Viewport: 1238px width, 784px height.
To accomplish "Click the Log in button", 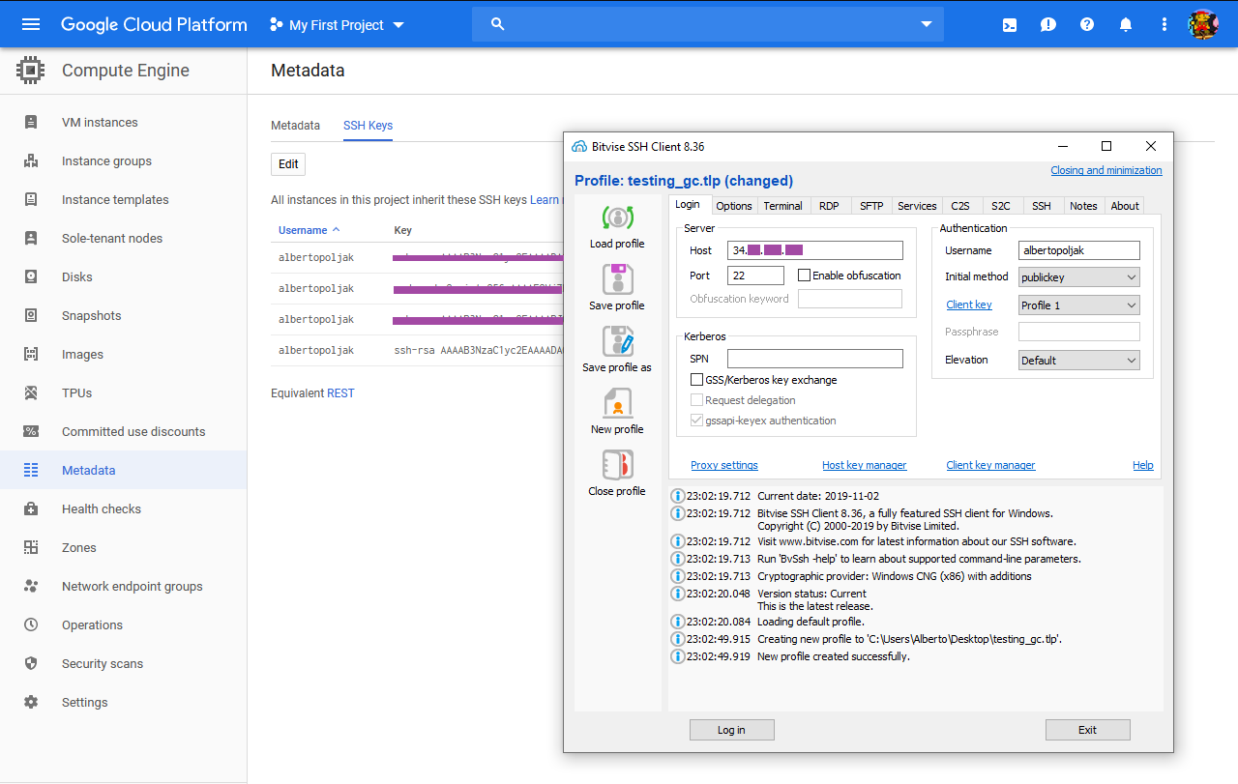I will pyautogui.click(x=732, y=730).
